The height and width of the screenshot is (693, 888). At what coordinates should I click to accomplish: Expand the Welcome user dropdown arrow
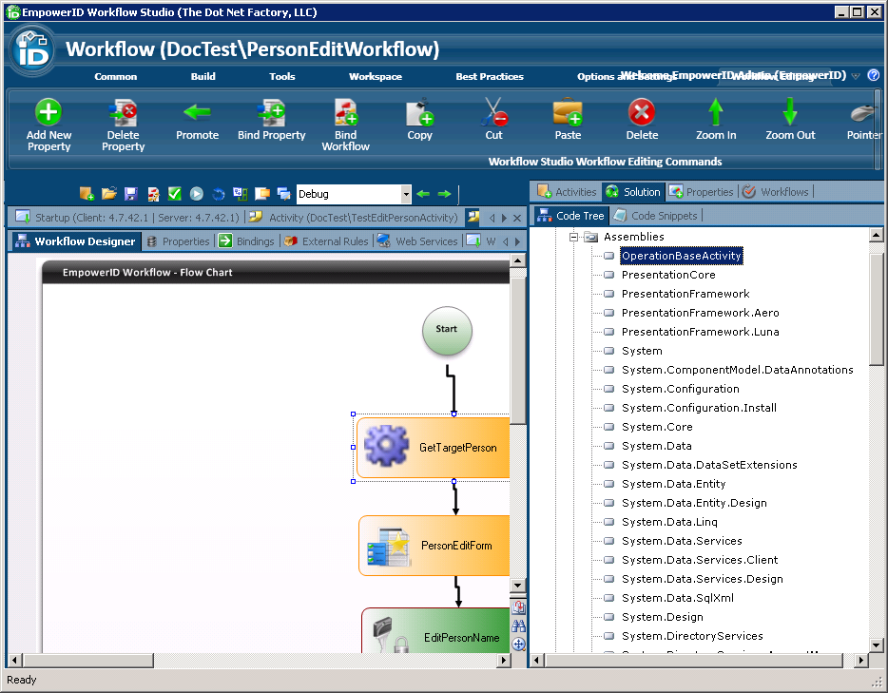pos(856,76)
